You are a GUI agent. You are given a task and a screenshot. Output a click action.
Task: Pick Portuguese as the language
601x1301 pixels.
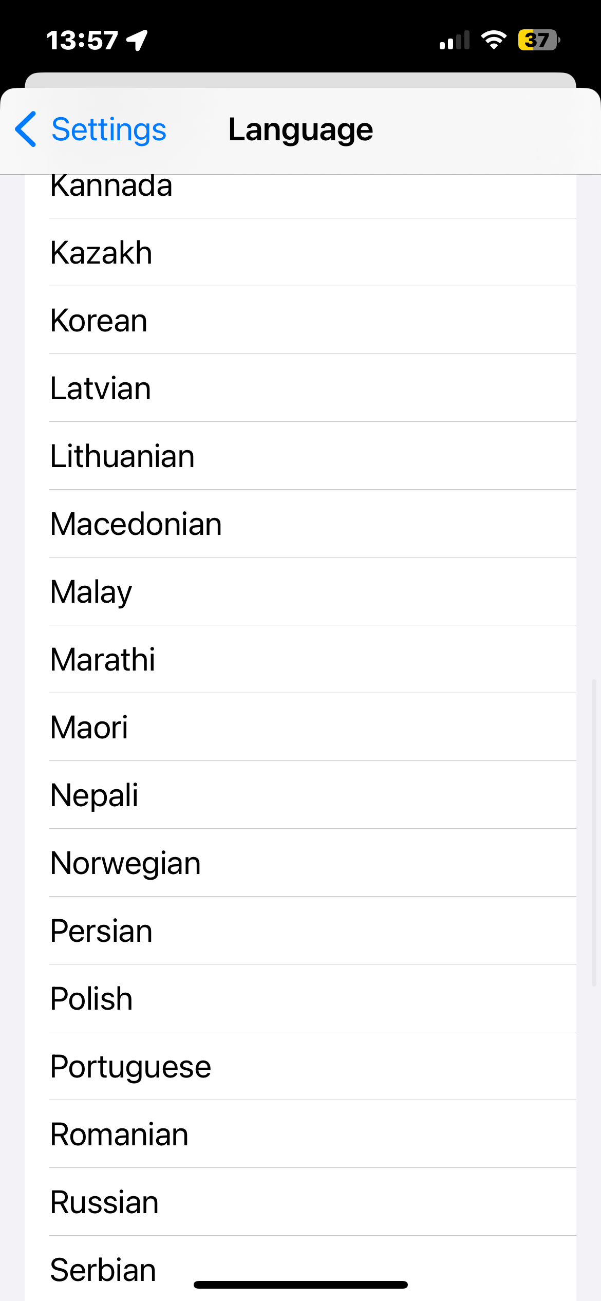[x=131, y=1067]
